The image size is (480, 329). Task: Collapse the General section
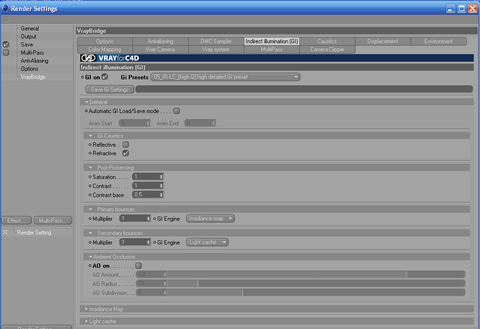click(x=86, y=102)
